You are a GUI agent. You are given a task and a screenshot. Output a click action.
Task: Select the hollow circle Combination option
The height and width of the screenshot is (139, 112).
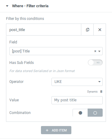(95, 113)
